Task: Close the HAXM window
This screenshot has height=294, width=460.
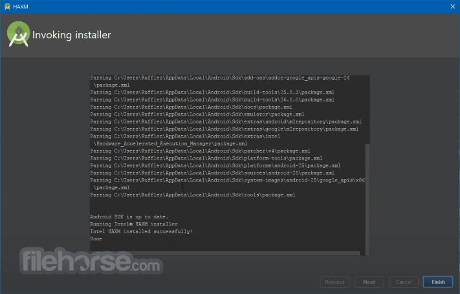Action: pos(453,6)
